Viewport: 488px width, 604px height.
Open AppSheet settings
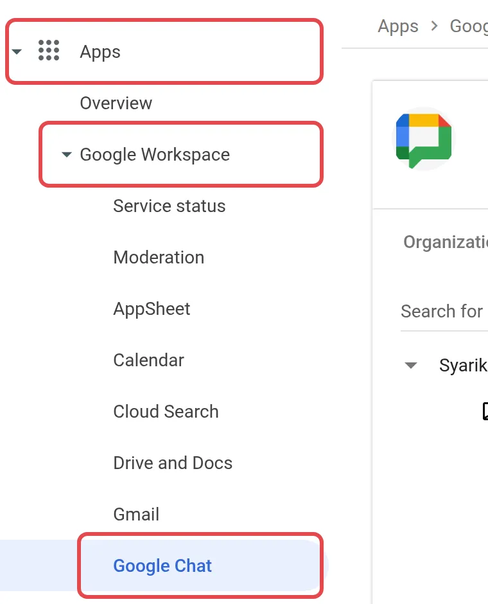click(152, 309)
